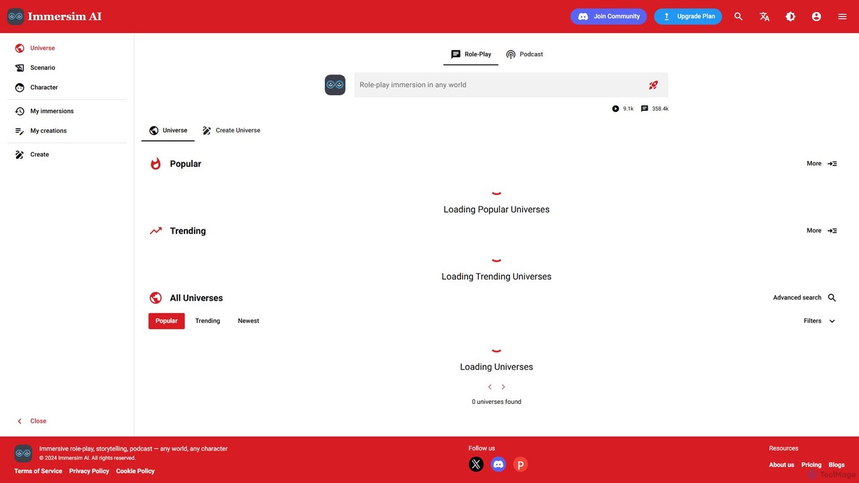
Task: Open the user account profile icon
Action: [816, 17]
